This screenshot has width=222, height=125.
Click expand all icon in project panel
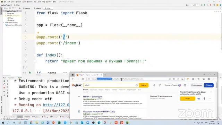pos(13,8)
